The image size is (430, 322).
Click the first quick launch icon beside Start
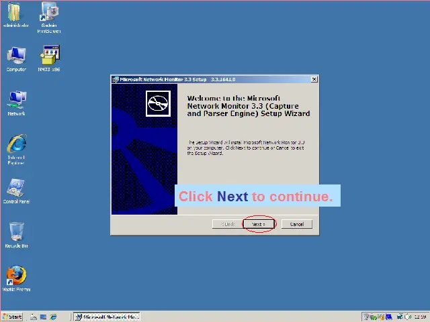34,317
